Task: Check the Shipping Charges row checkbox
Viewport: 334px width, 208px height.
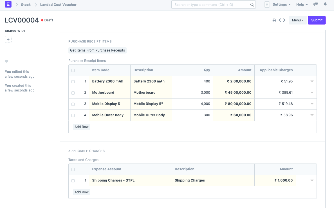Action: [x=73, y=181]
